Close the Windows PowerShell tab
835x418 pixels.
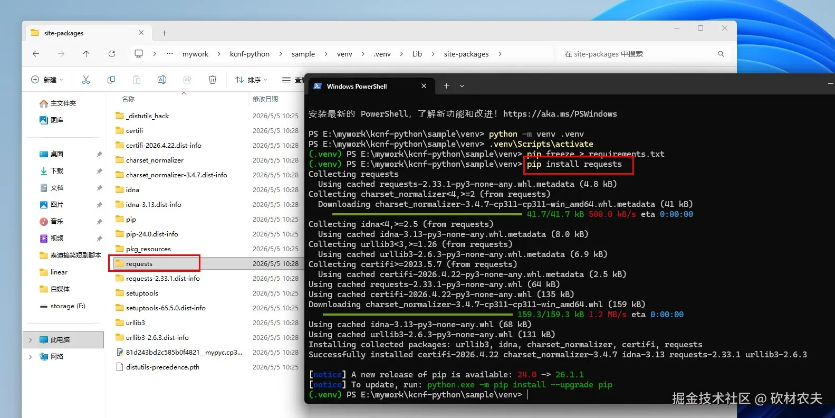pos(424,86)
